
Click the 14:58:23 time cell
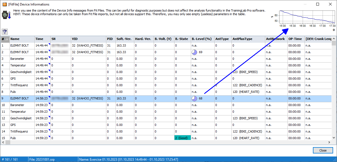click(42, 98)
